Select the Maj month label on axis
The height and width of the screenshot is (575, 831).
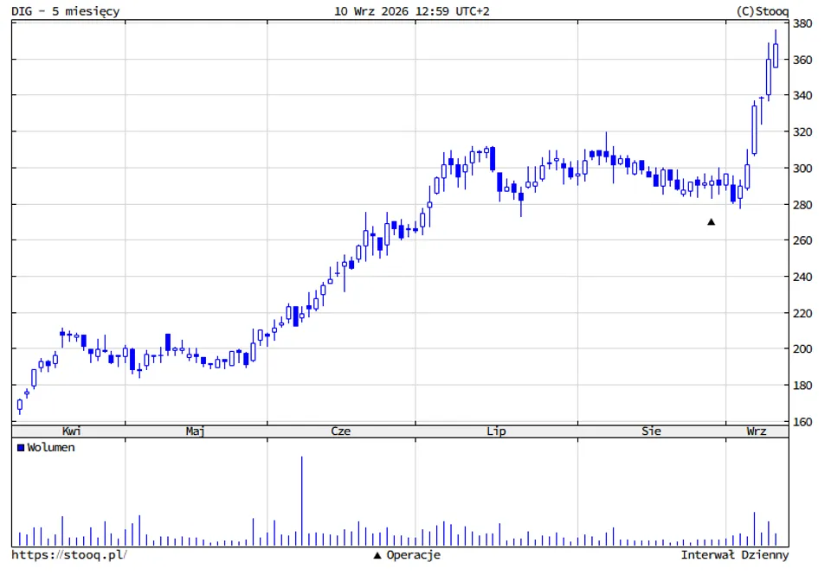coord(195,431)
